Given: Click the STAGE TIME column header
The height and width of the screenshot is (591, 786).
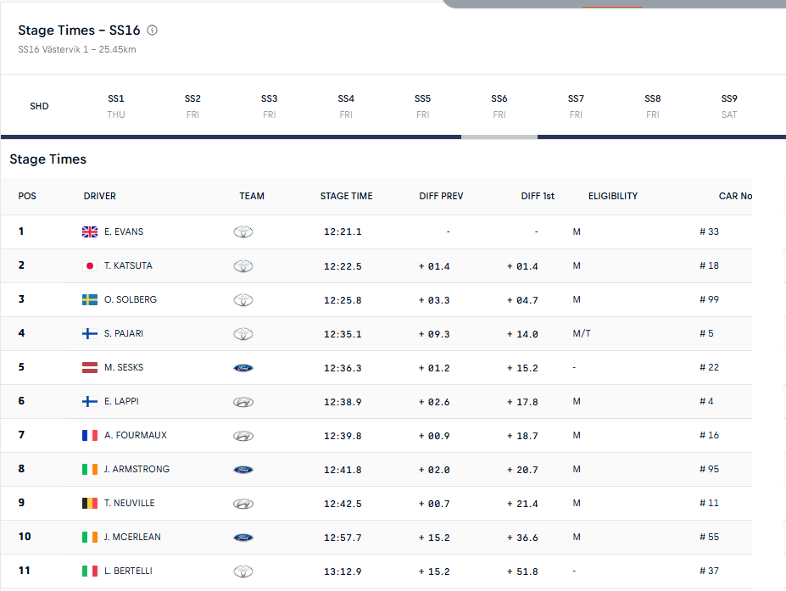Looking at the screenshot, I should (346, 196).
